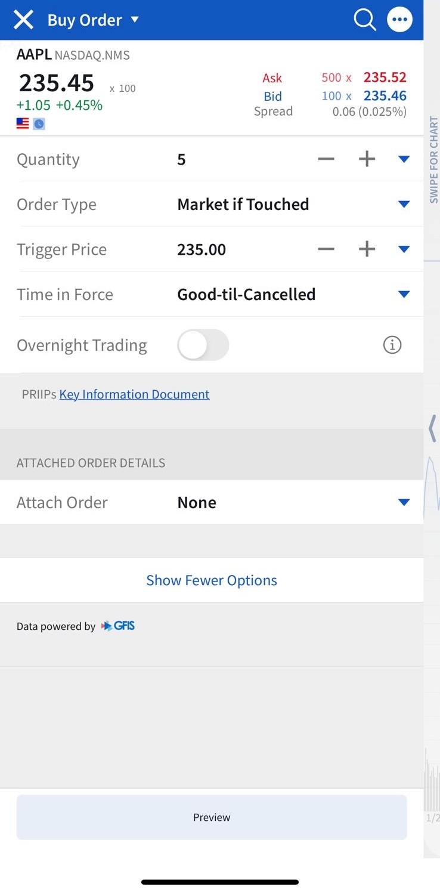Tap the blue clock icon under price
This screenshot has height=893, width=440.
(x=39, y=124)
